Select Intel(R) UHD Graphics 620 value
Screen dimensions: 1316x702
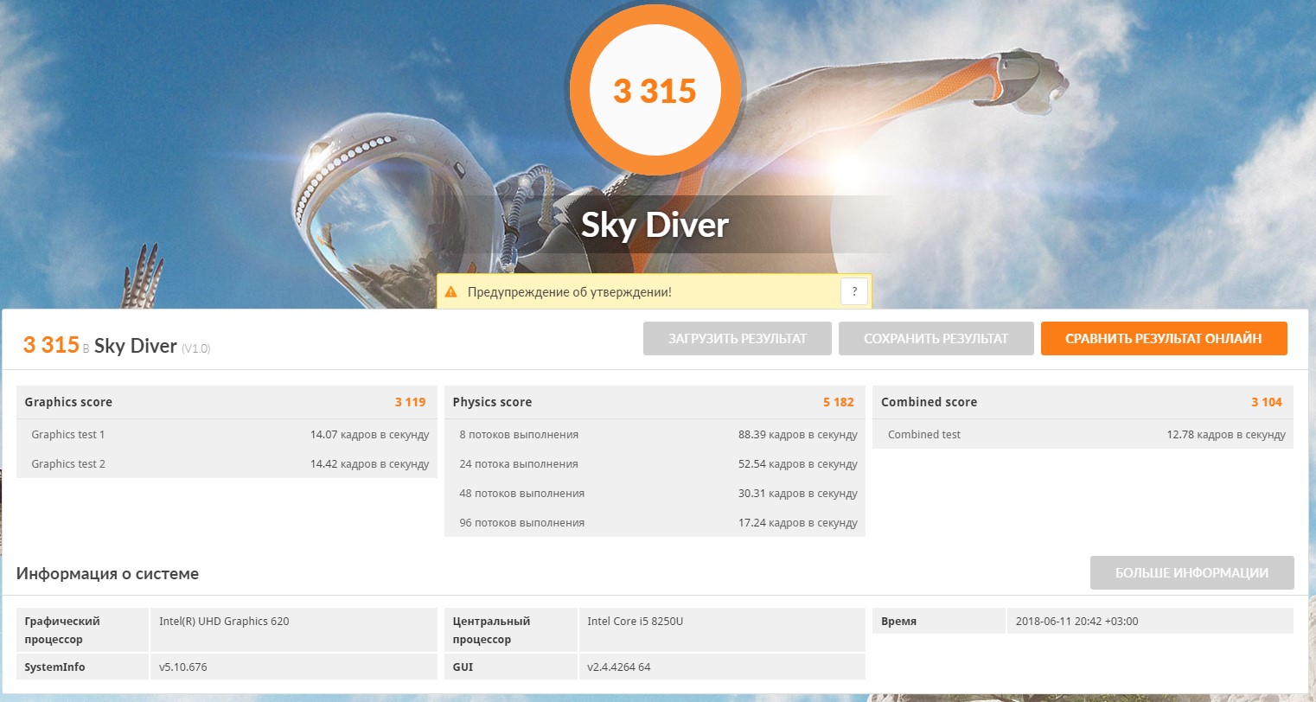(224, 621)
